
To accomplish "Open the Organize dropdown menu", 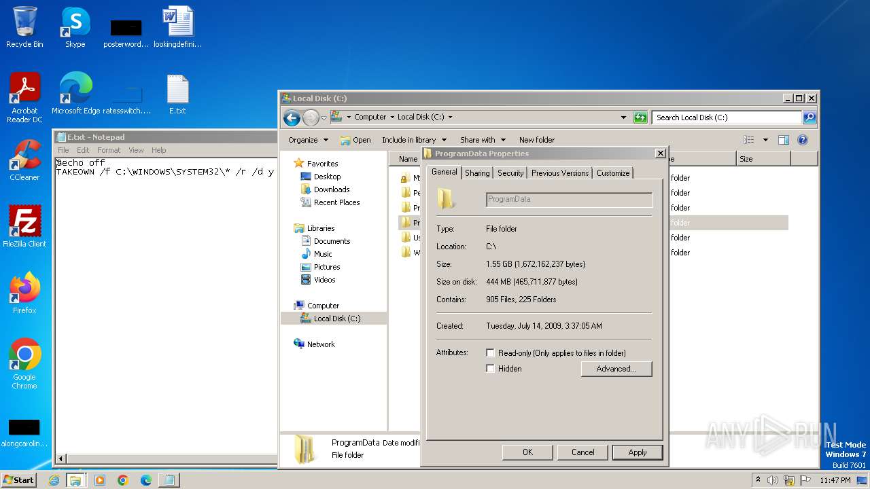I will coord(308,140).
